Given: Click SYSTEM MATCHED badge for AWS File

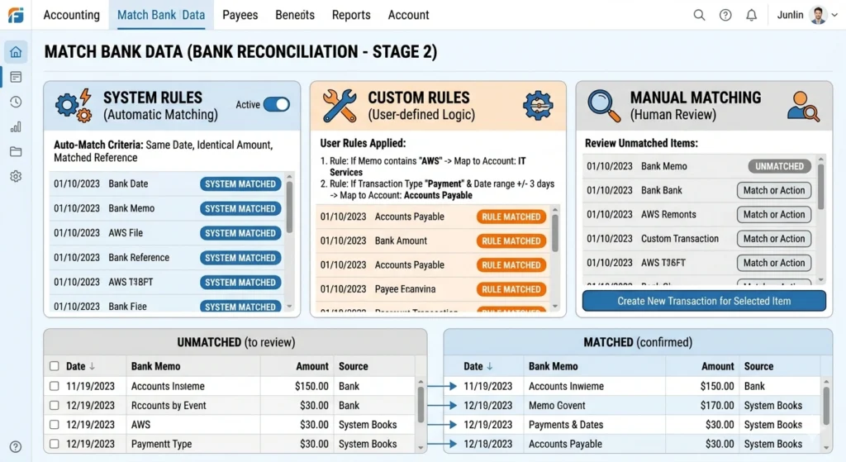Looking at the screenshot, I should coord(240,233).
